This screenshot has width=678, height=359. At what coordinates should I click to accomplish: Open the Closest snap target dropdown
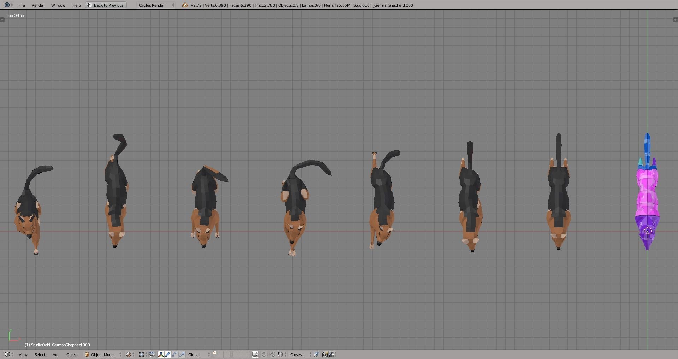click(300, 354)
